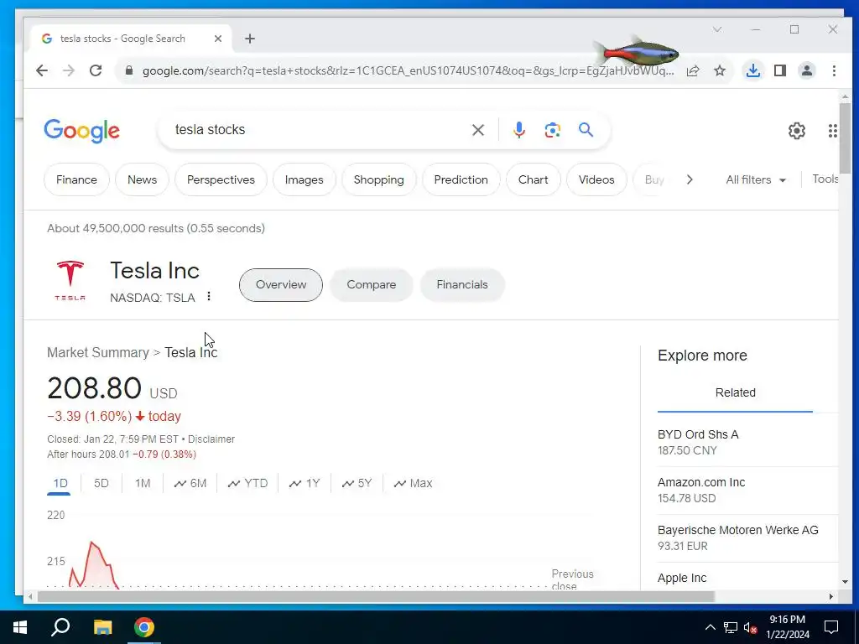Open Amazon.com Inc related stock

[747, 490]
